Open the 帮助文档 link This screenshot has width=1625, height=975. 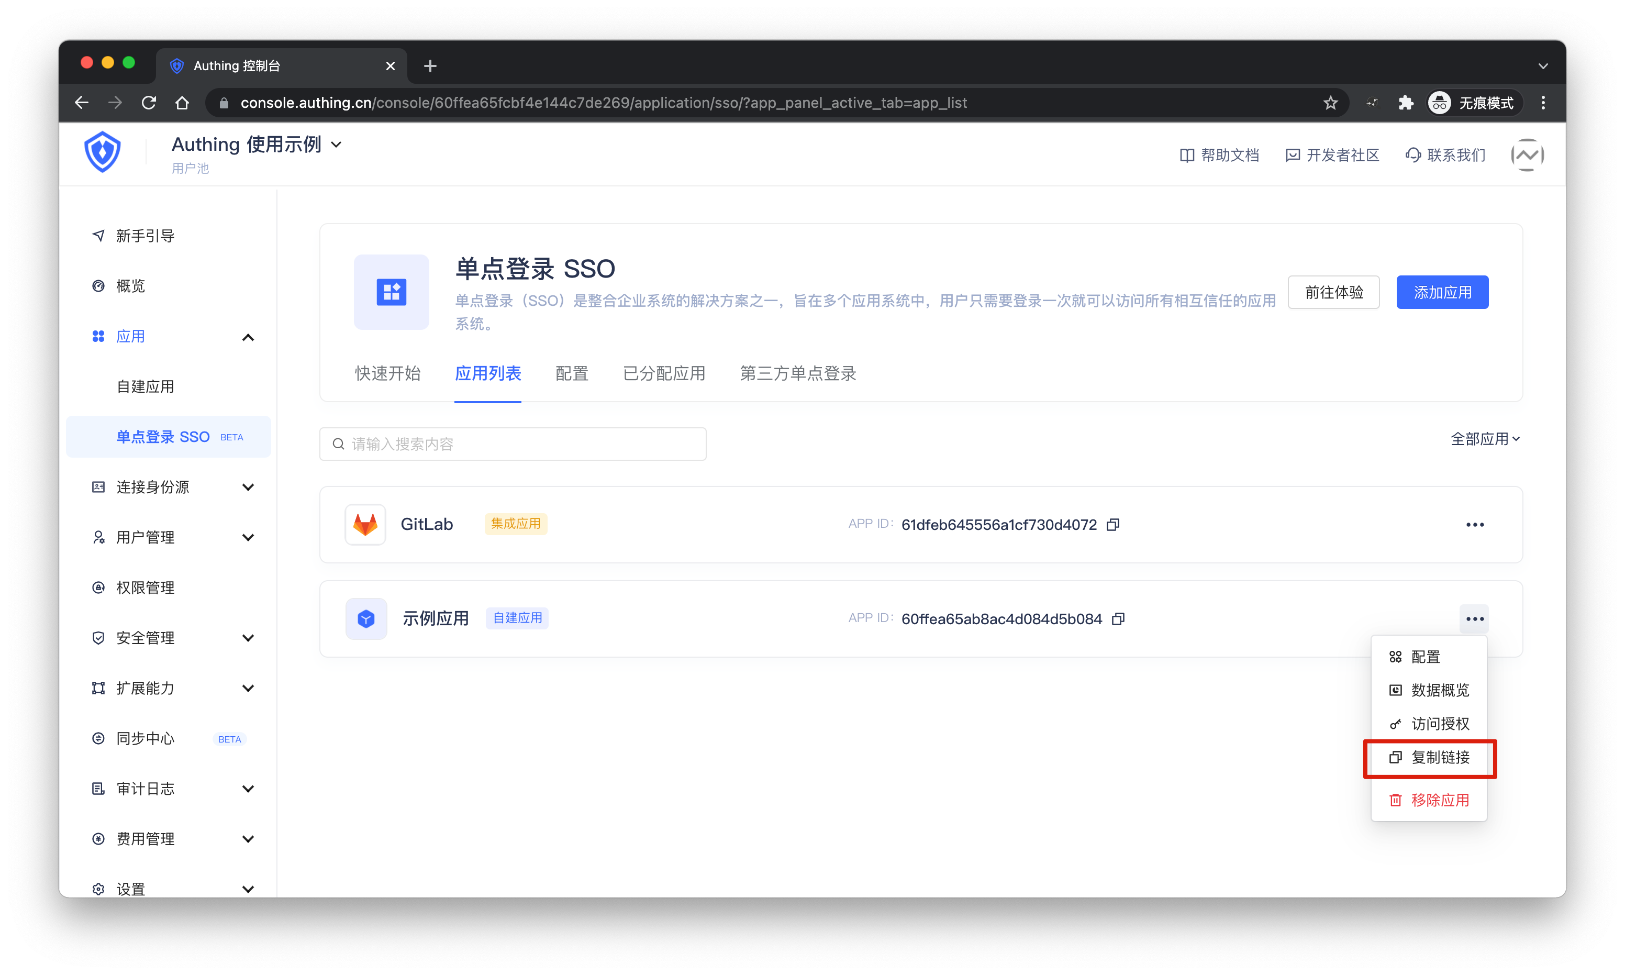(1219, 155)
